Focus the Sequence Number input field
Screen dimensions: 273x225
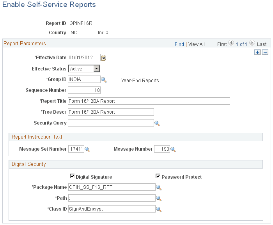(x=84, y=90)
